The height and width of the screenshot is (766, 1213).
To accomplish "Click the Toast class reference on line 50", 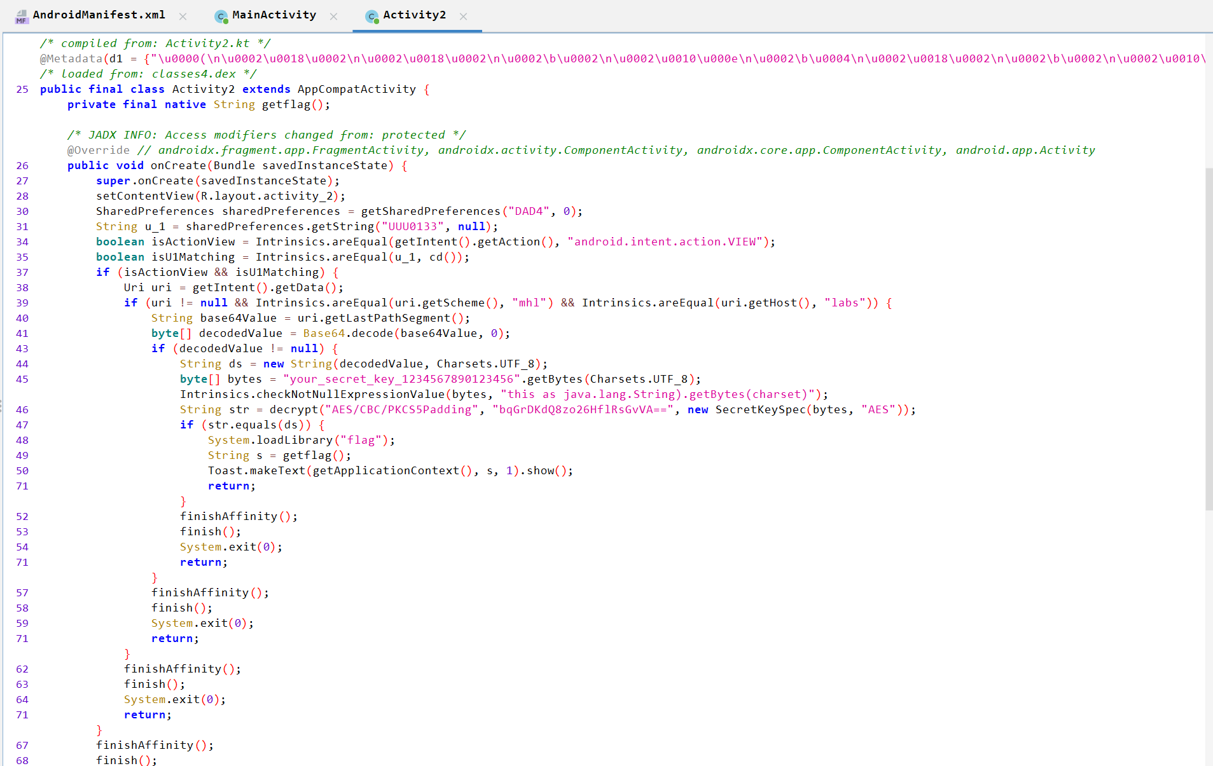I will 225,471.
